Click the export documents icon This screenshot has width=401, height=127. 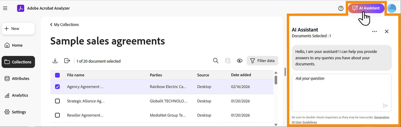[x=67, y=61]
